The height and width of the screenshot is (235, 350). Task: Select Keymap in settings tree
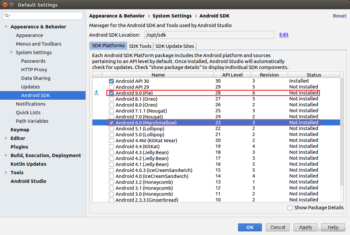pos(20,130)
